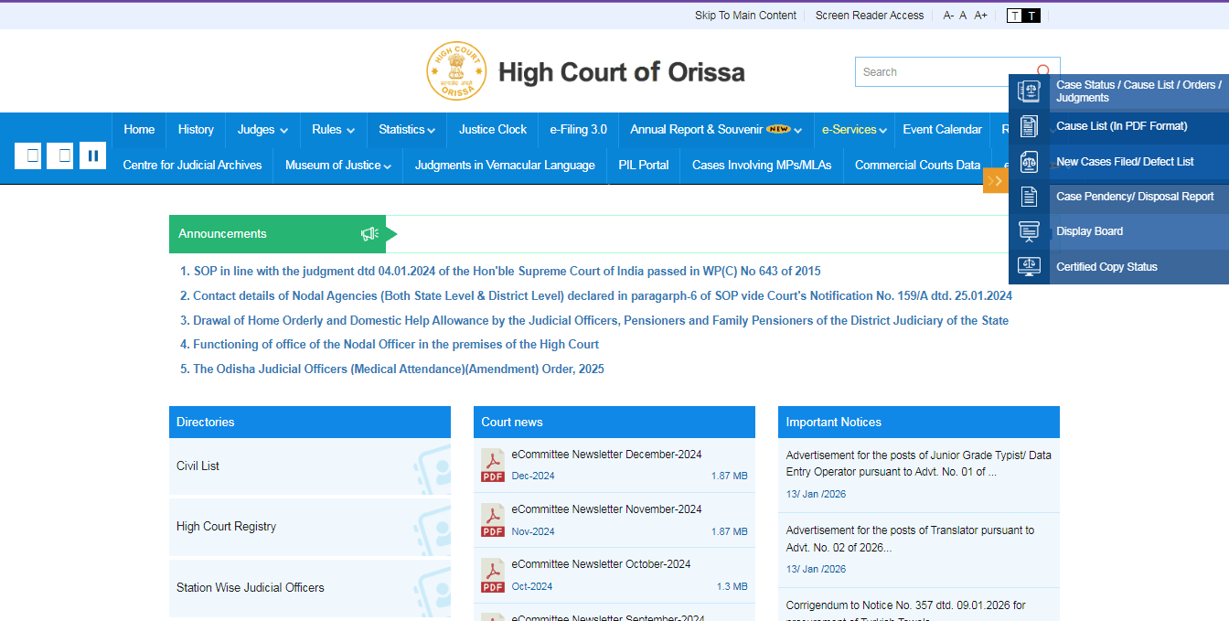Viewport: 1229px width, 621px height.
Task: Click the announcements speaker icon
Action: tap(369, 233)
